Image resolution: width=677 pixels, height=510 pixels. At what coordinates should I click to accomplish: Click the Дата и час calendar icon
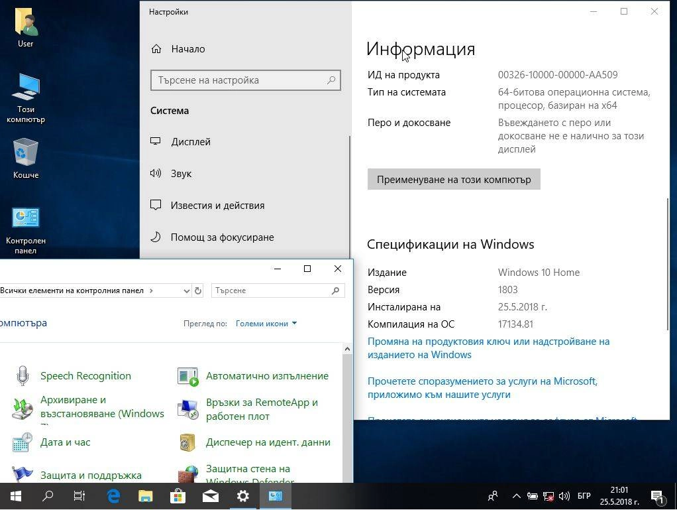tap(23, 442)
